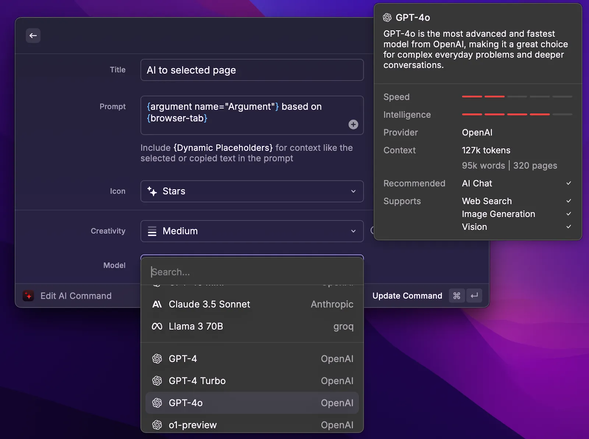Image resolution: width=589 pixels, height=439 pixels.
Task: Click the Meta icon next to Llama 3 70B
Action: [157, 326]
